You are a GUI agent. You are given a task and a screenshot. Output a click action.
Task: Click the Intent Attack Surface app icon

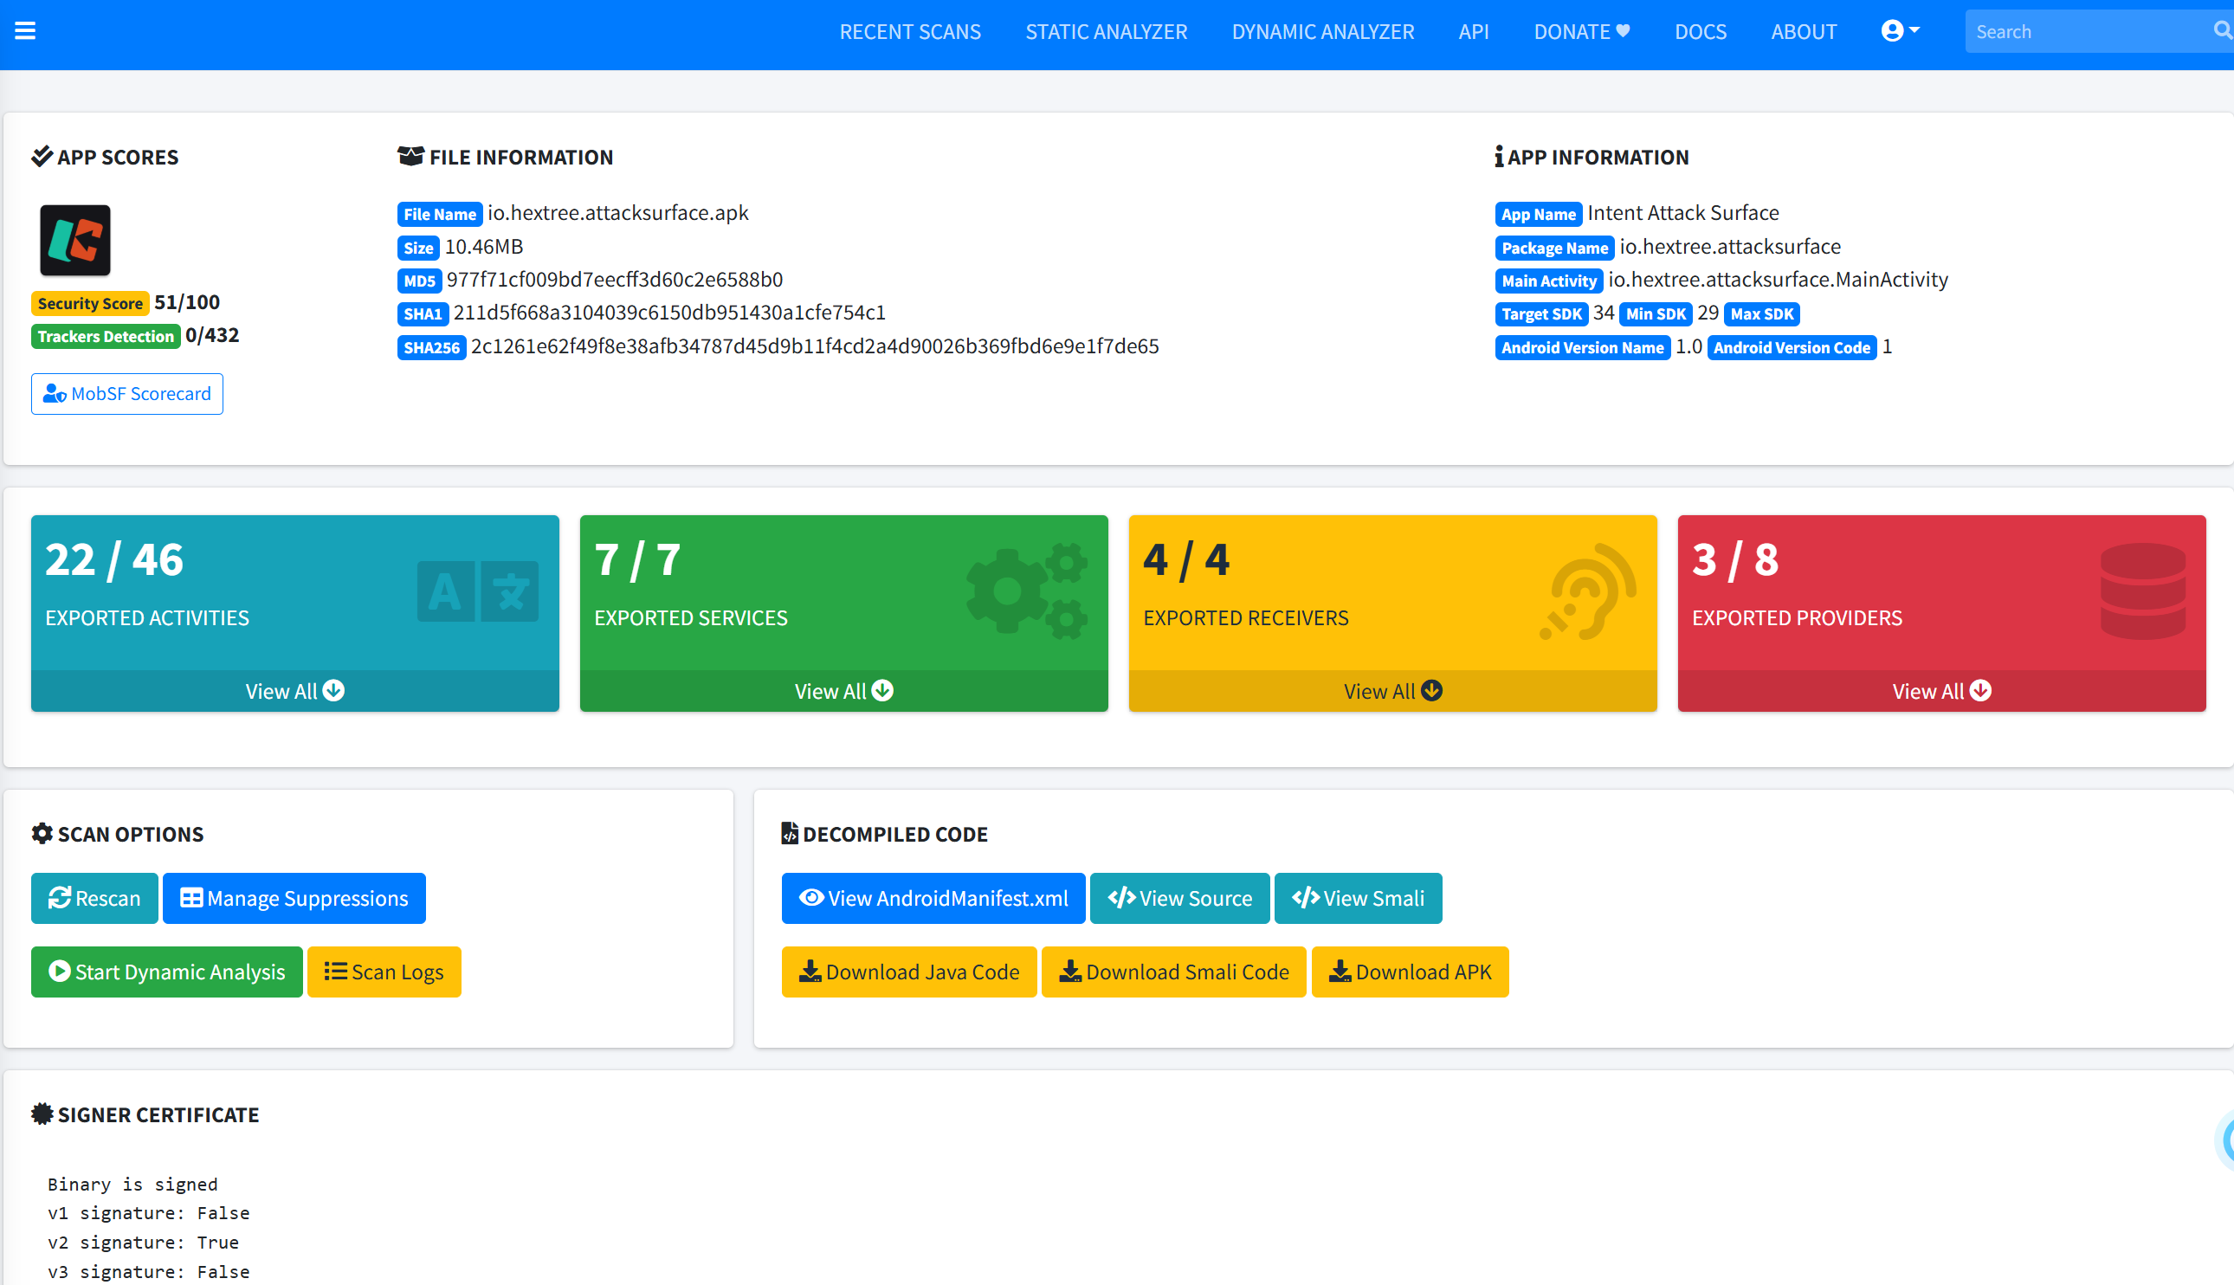[75, 240]
